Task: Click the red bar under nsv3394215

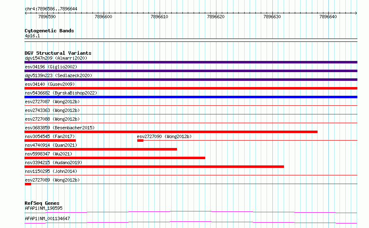Action: pyautogui.click(x=154, y=167)
